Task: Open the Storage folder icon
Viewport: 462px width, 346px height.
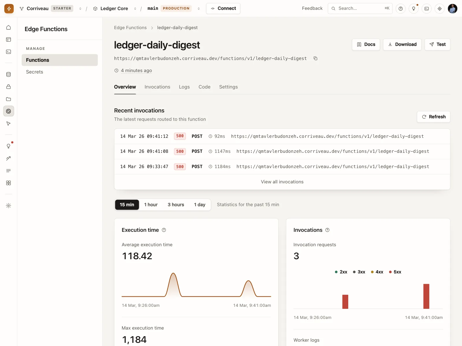Action: click(9, 99)
